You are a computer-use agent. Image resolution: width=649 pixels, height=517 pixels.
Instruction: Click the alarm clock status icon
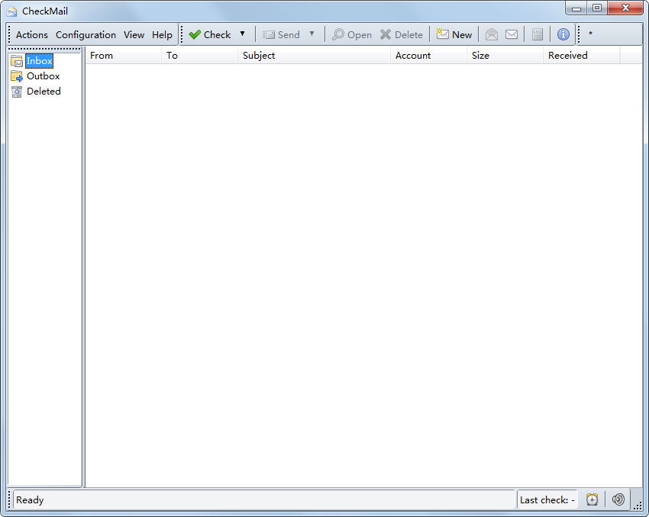[592, 499]
